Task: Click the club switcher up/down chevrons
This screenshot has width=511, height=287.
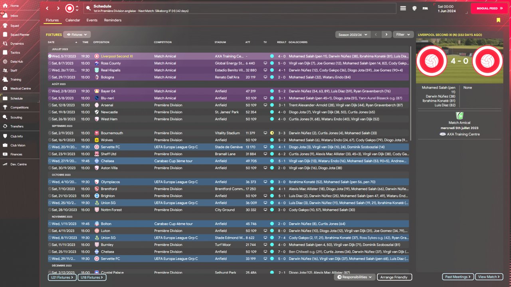Action: coord(77,8)
